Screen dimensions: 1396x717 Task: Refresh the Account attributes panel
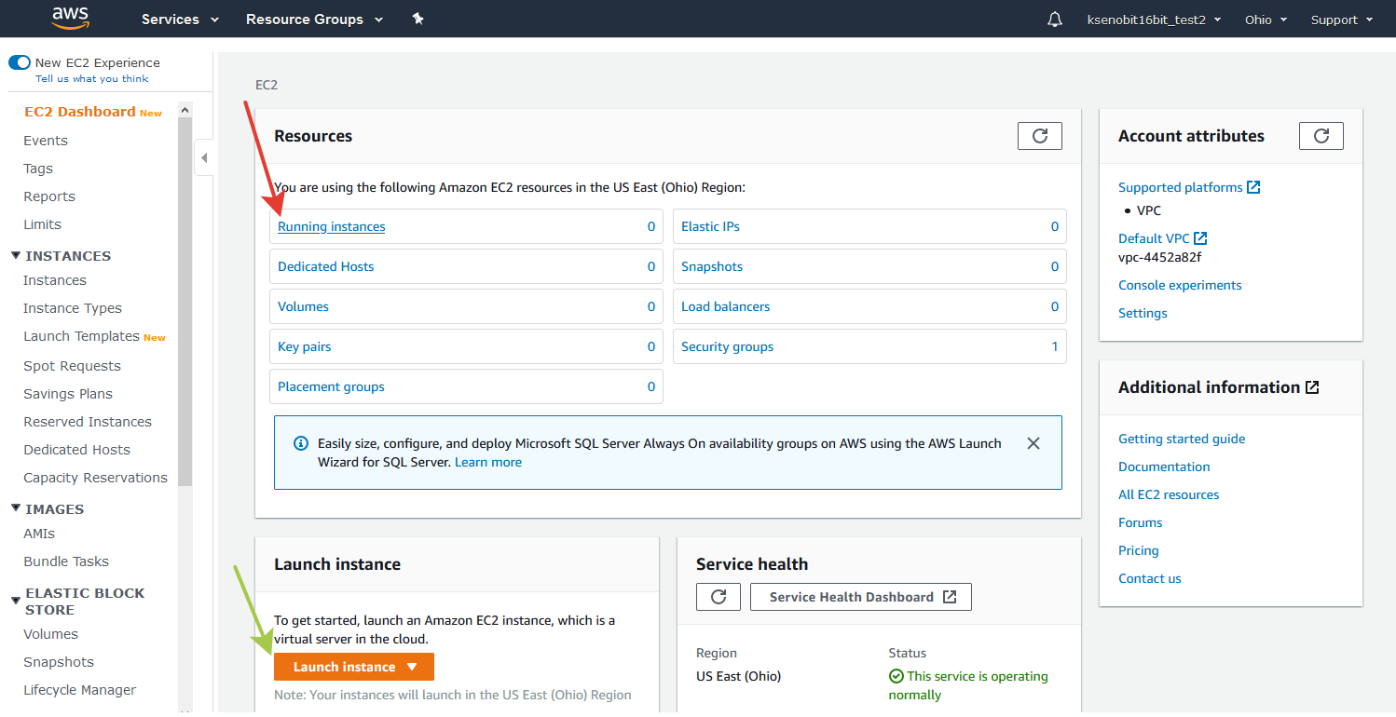1321,136
